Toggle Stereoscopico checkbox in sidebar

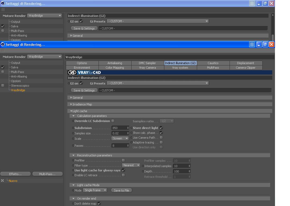(3, 85)
